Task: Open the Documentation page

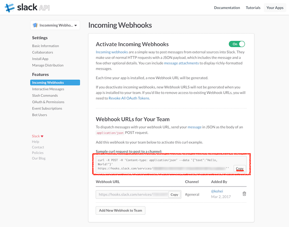Action: point(227,7)
